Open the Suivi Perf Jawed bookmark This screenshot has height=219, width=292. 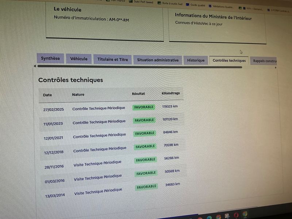pos(141,2)
